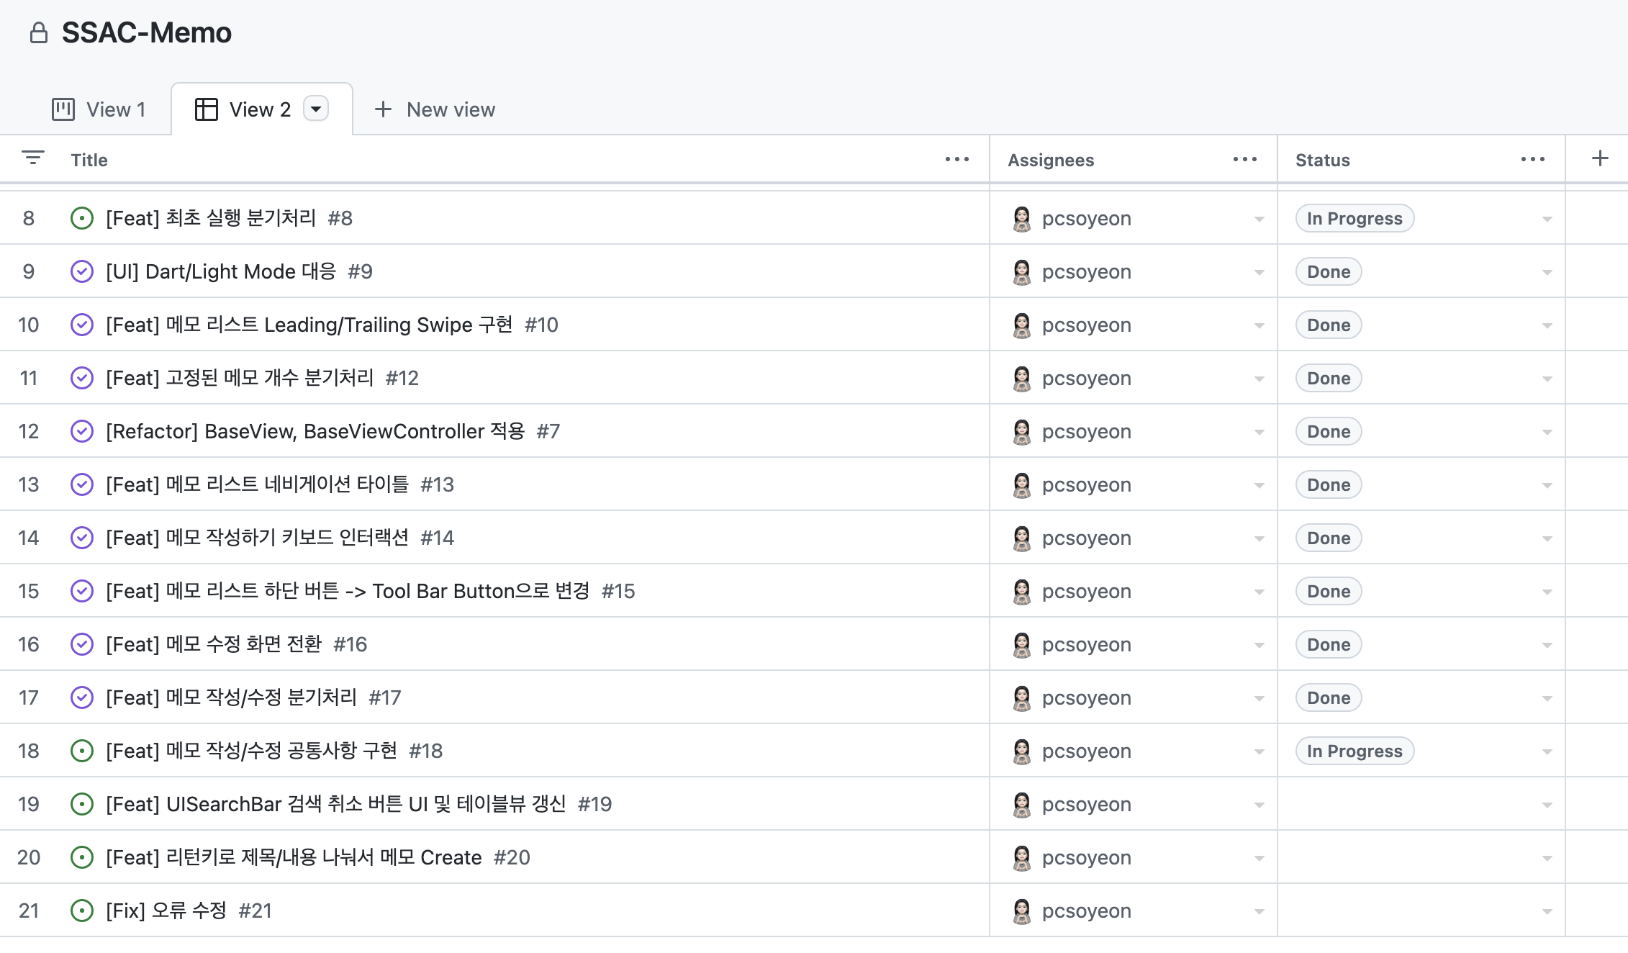The width and height of the screenshot is (1628, 953).
Task: Open Title column options menu
Action: [x=957, y=160]
